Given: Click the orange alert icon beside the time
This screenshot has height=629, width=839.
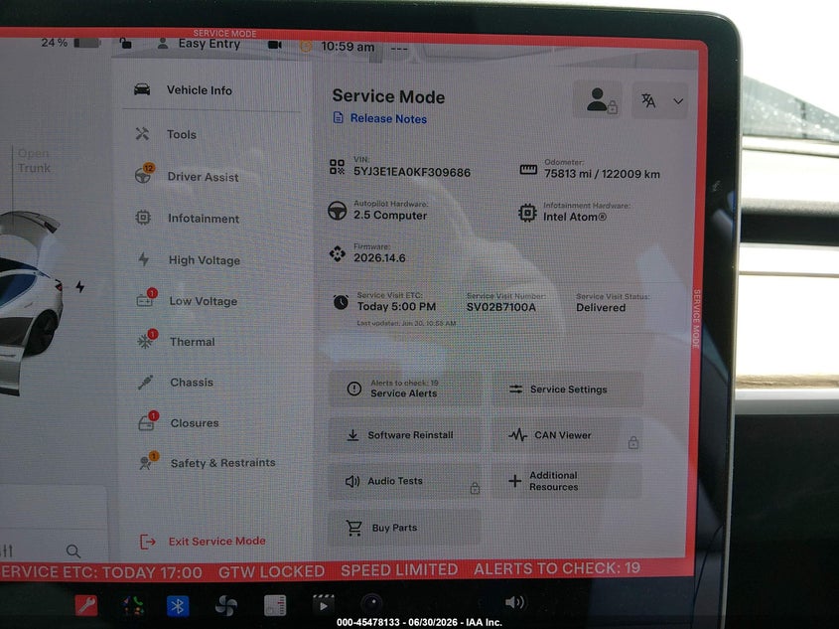Looking at the screenshot, I should [x=306, y=47].
